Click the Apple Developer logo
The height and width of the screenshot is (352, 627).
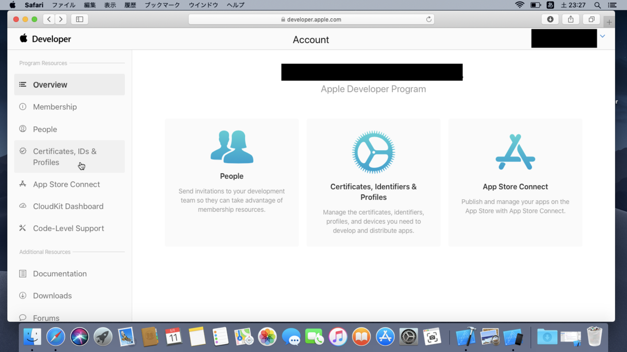pyautogui.click(x=45, y=39)
